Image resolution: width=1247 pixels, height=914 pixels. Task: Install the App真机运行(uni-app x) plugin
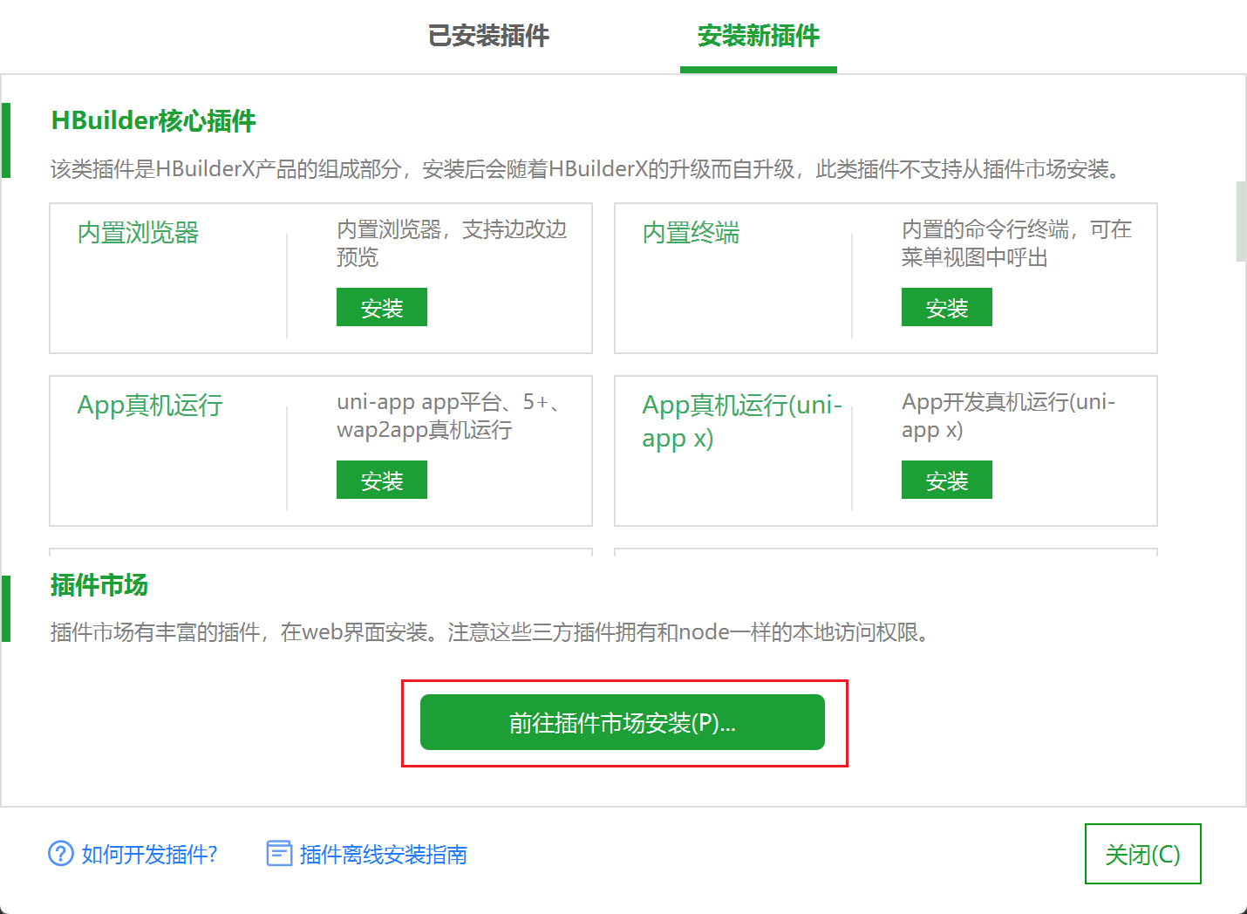(x=946, y=480)
